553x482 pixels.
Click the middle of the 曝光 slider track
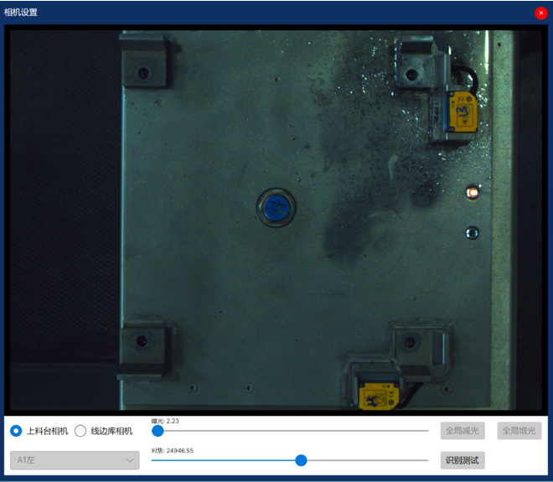click(290, 431)
